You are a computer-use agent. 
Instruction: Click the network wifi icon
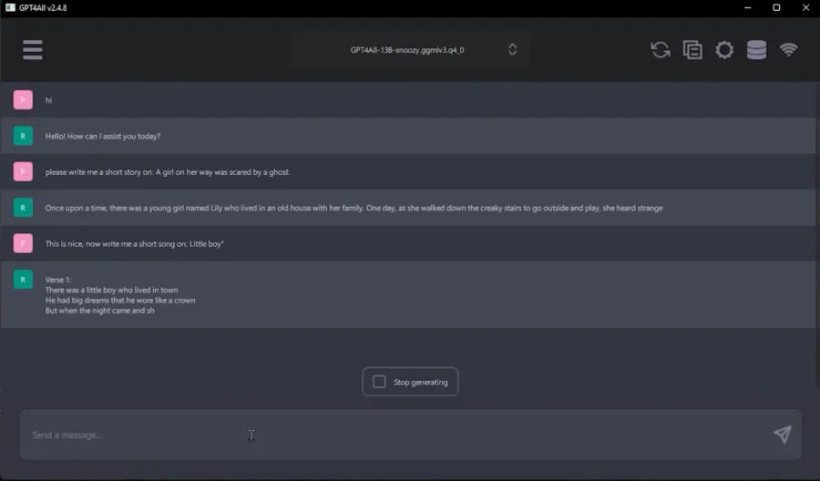tap(789, 50)
